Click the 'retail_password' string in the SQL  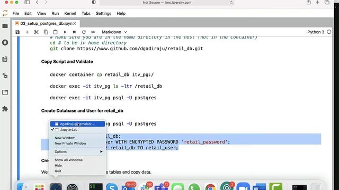point(204,142)
